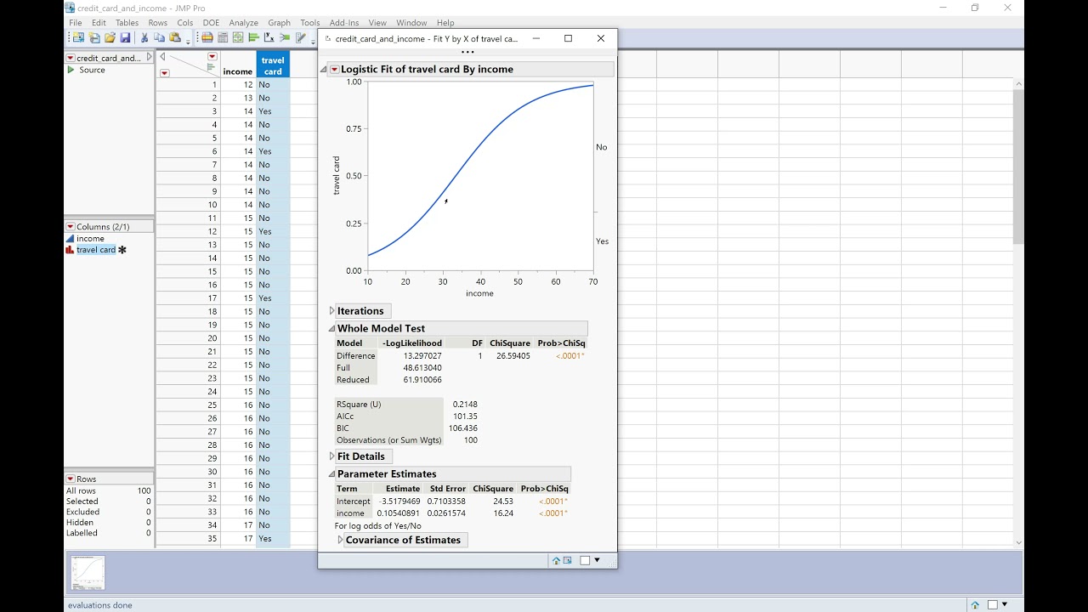Screen dimensions: 1088x612
Task: Open the Columns panel red triangle menu
Action: coord(71,227)
